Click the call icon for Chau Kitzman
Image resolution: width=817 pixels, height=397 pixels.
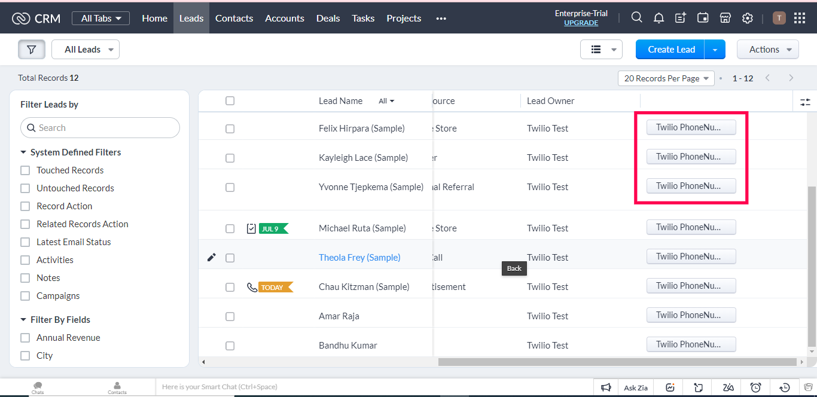tap(252, 287)
